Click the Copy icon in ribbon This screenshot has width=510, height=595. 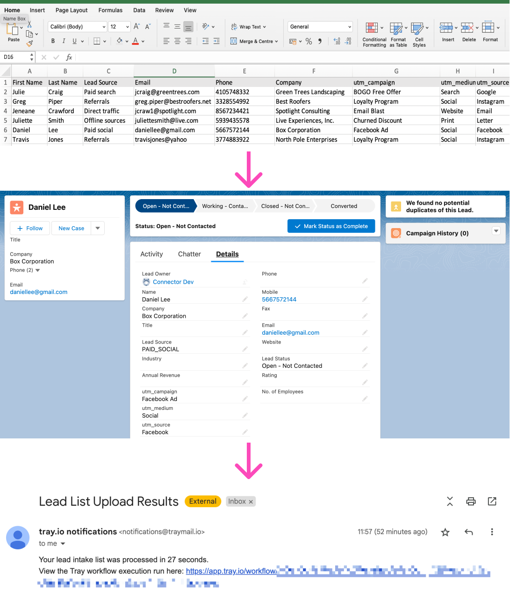(x=29, y=34)
